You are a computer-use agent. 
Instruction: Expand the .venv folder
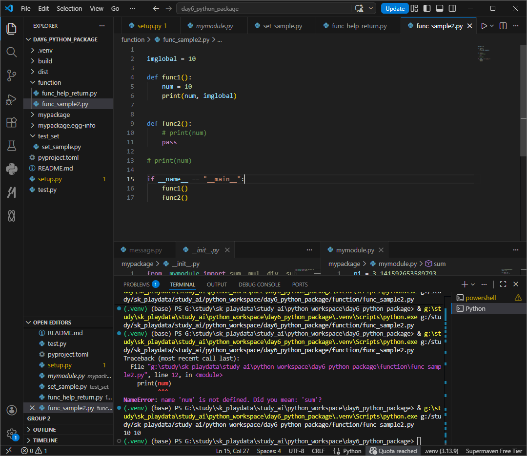(x=68, y=50)
